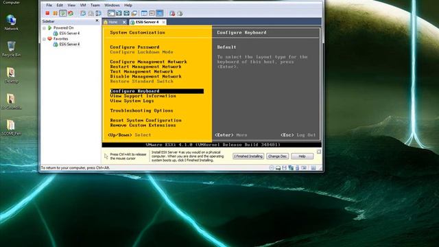This screenshot has width=439, height=247.
Task: Click the sound device status bar icon
Action: click(x=304, y=167)
